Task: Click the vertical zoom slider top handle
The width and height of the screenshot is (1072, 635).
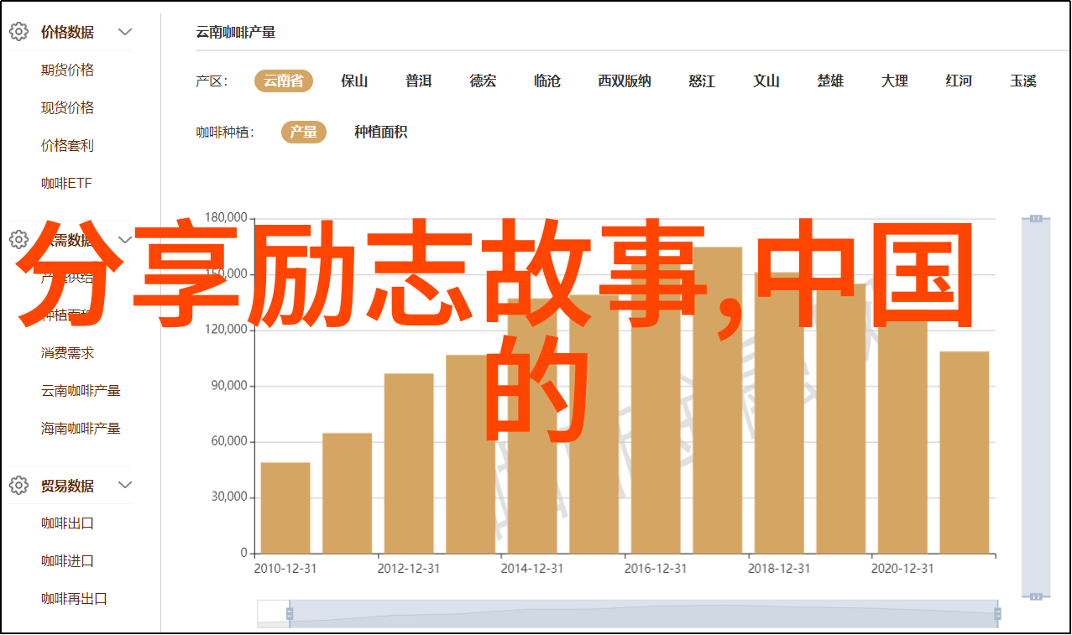Action: tap(1036, 218)
